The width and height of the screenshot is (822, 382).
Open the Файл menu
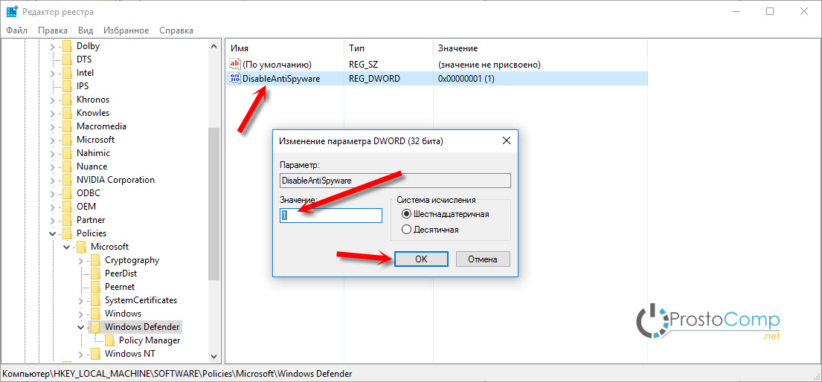[x=17, y=30]
